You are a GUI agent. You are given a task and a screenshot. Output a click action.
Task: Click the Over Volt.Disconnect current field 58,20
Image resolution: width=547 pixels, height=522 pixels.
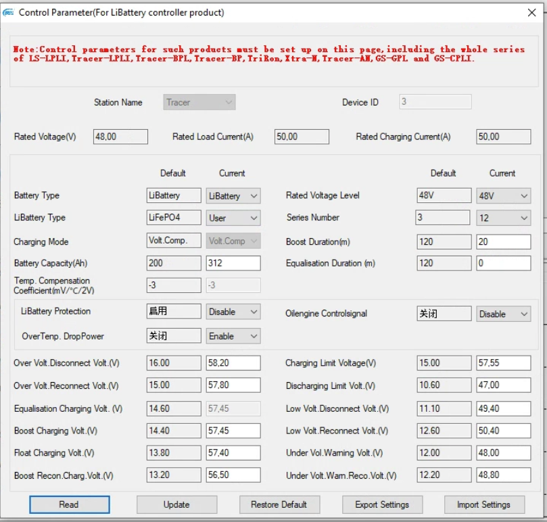(x=233, y=363)
